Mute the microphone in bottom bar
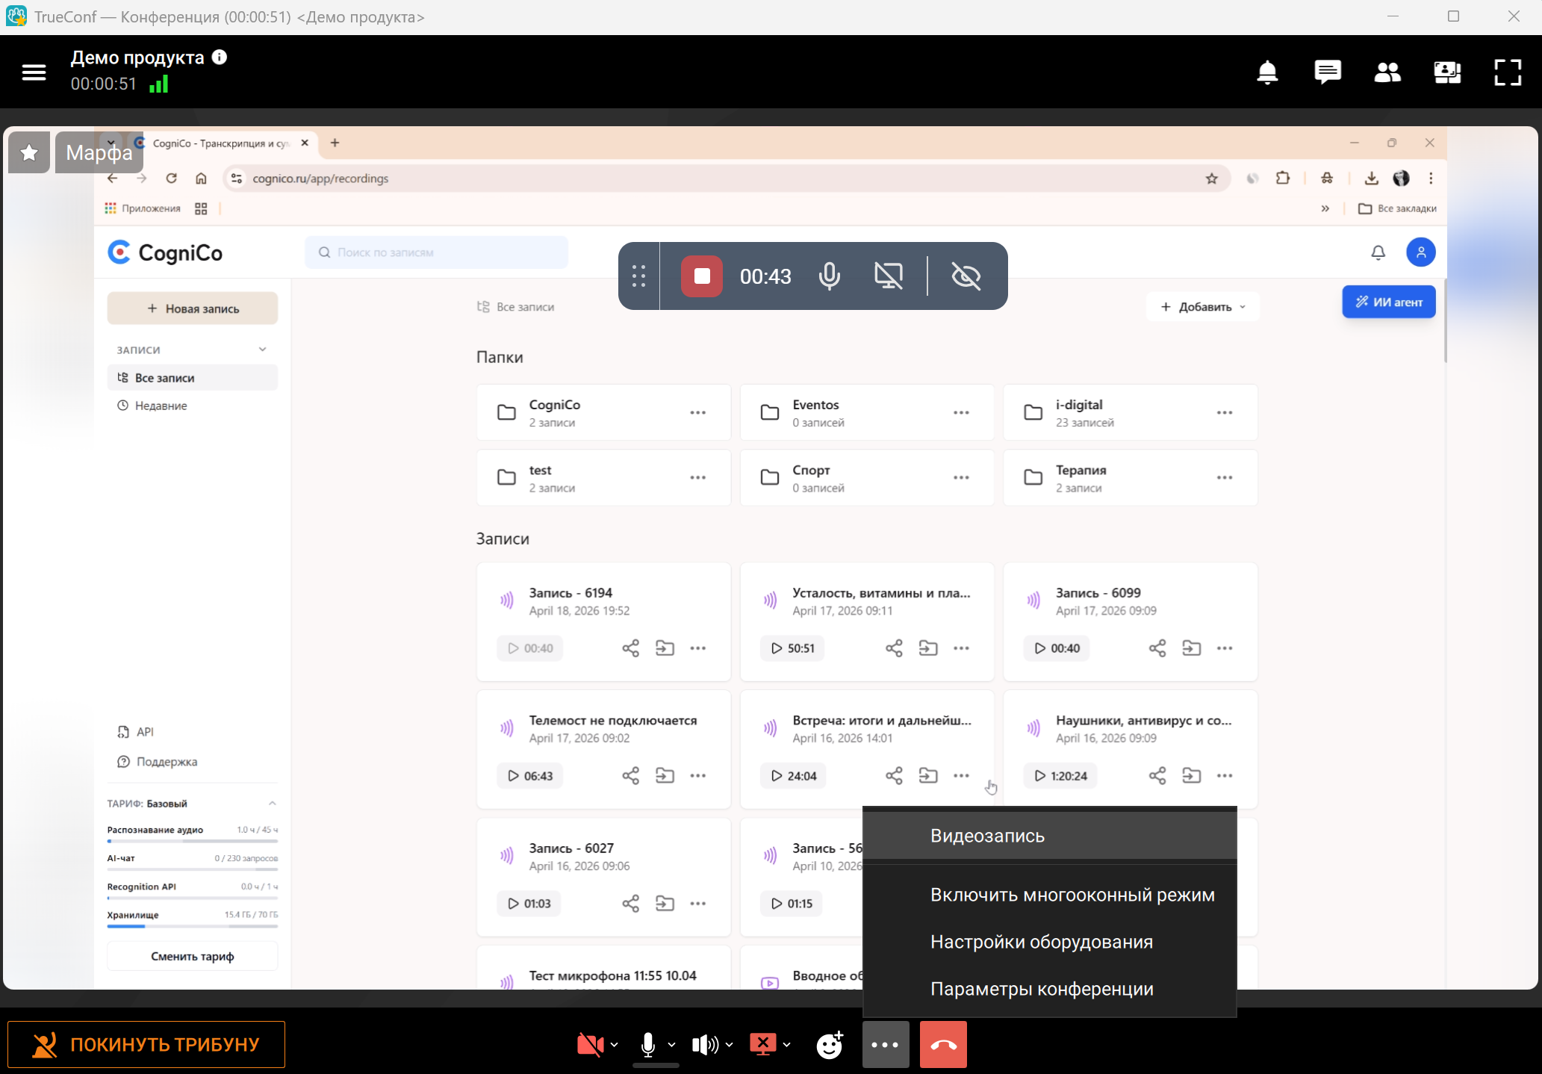This screenshot has width=1542, height=1074. (648, 1044)
